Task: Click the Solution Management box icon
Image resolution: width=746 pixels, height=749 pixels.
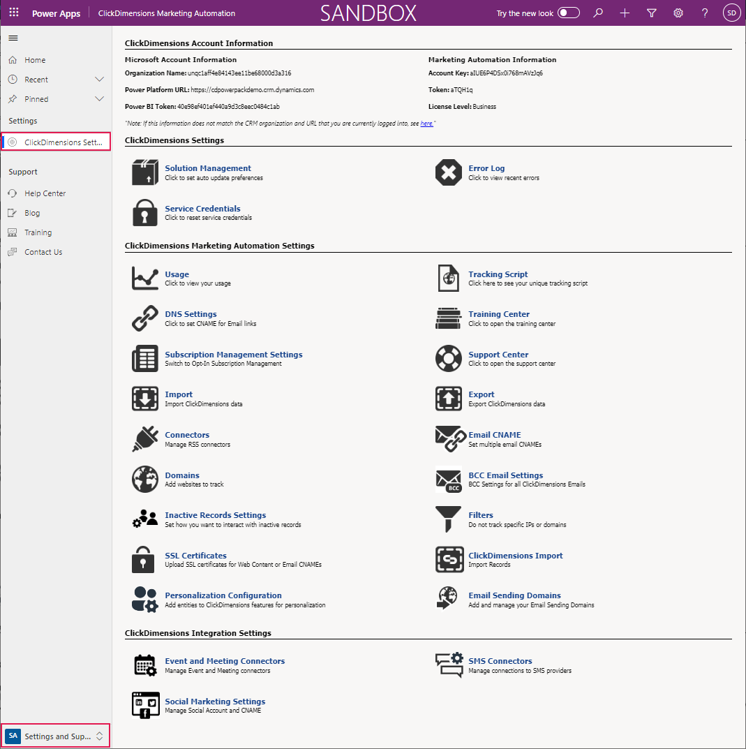Action: pos(144,172)
